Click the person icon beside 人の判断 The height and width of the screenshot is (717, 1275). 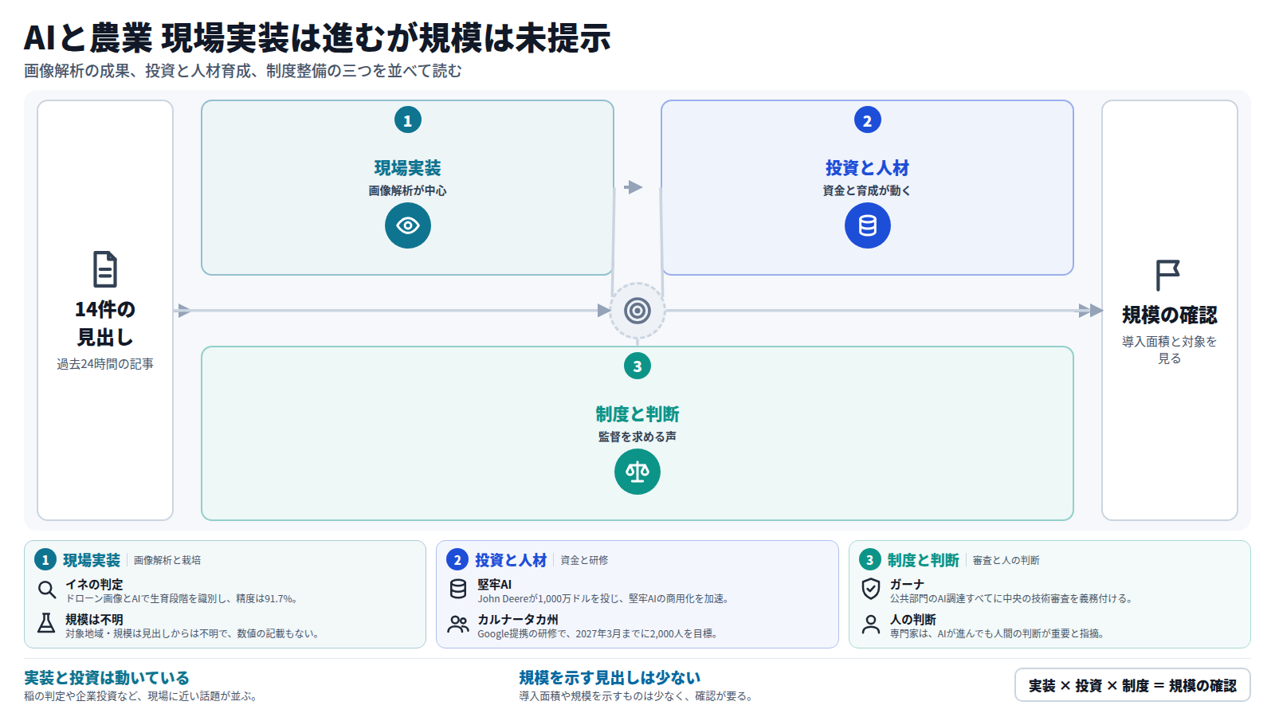pyautogui.click(x=871, y=624)
